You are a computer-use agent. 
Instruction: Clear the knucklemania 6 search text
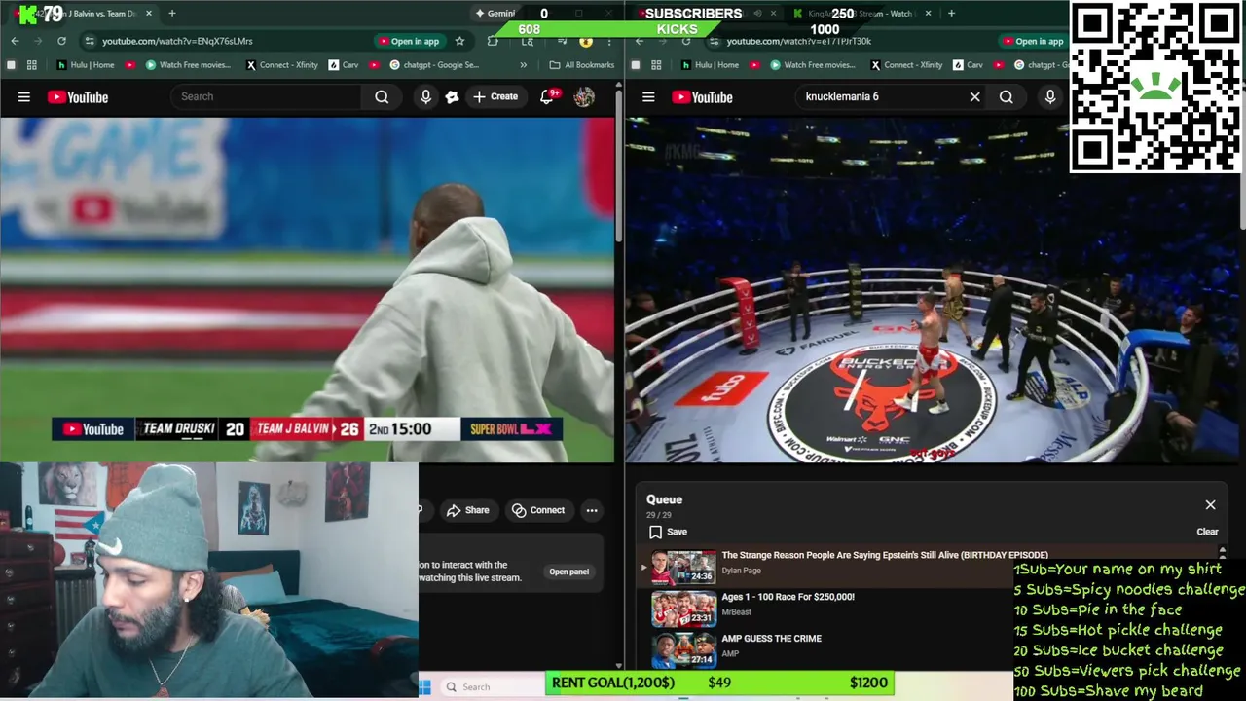pyautogui.click(x=974, y=96)
